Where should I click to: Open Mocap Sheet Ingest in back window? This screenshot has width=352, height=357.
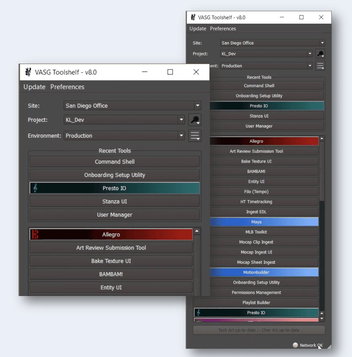coord(264,262)
